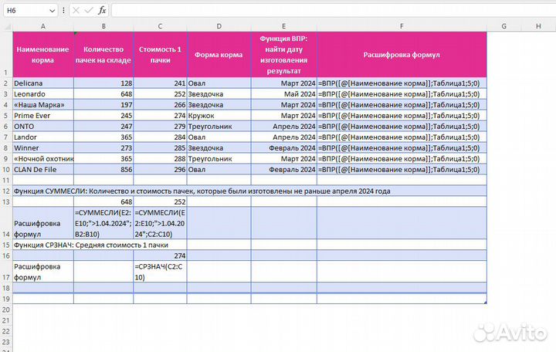Image resolution: width=556 pixels, height=352 pixels.
Task: Select column E header
Action: coord(283,26)
